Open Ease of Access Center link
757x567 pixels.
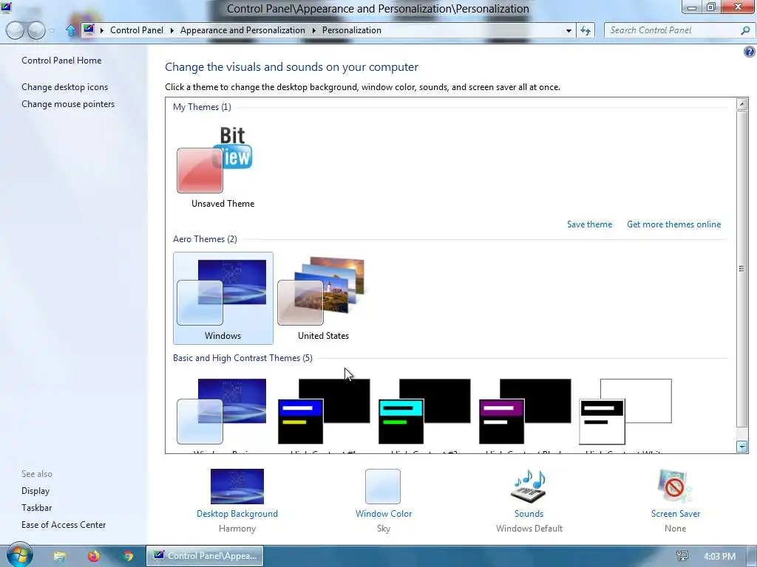click(64, 525)
